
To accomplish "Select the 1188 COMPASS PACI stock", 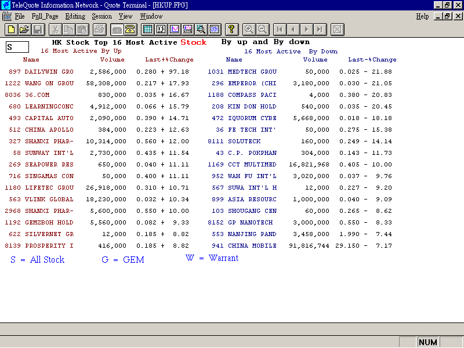I will click(300, 95).
